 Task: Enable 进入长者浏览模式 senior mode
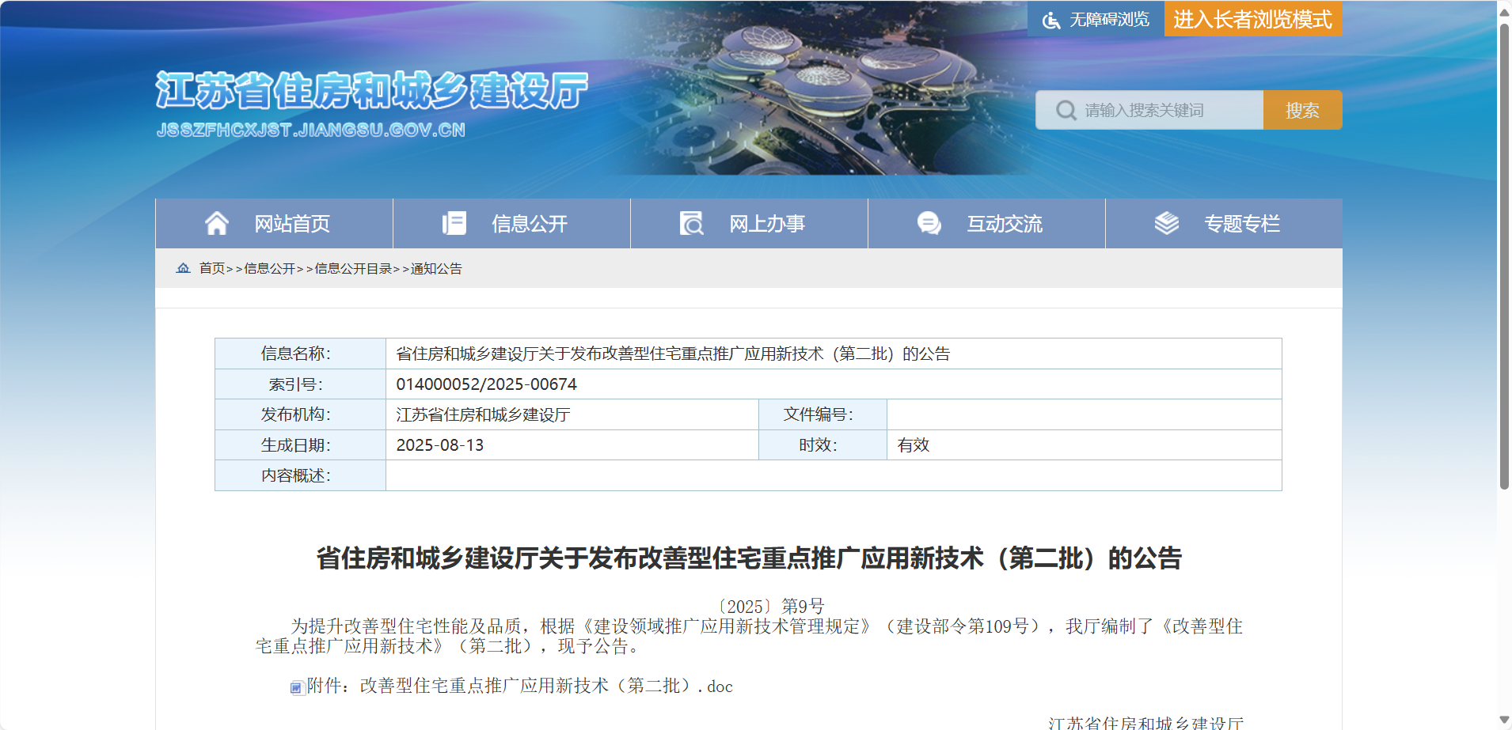[1252, 19]
